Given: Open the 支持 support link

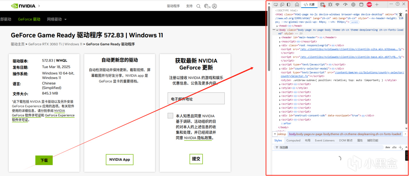Looking at the screenshot, I should click(189, 6).
